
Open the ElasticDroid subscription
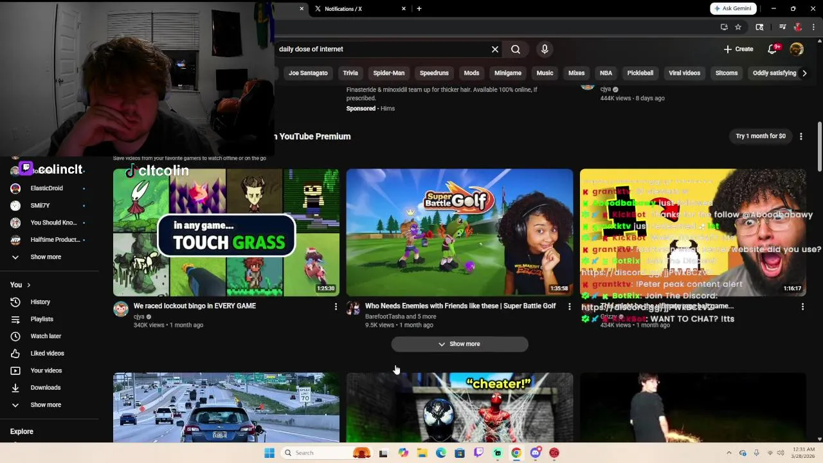[49, 188]
